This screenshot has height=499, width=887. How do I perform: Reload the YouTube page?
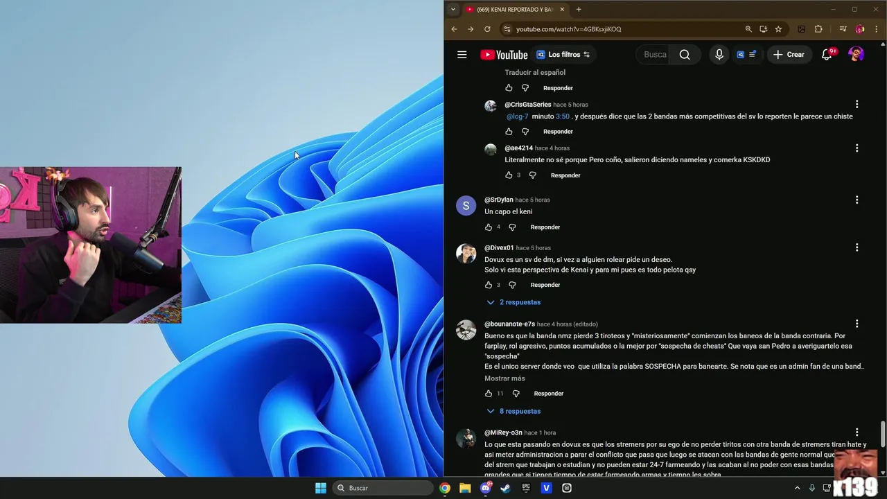coord(487,29)
